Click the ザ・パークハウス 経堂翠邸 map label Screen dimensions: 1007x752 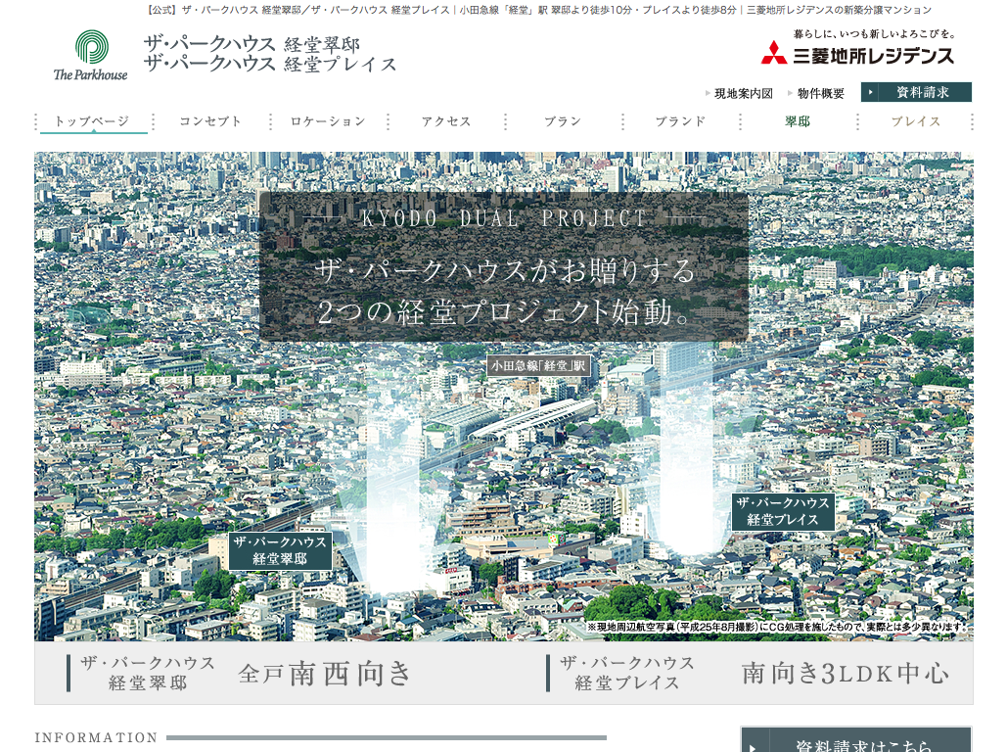click(x=280, y=550)
